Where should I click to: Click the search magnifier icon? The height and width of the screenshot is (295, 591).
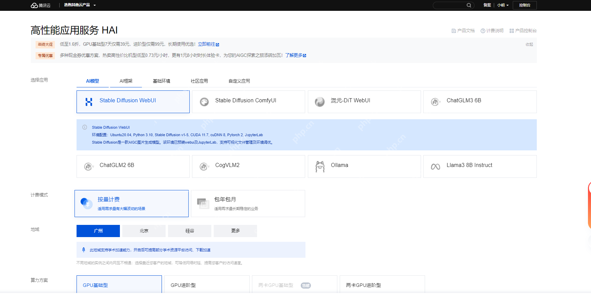click(x=469, y=5)
